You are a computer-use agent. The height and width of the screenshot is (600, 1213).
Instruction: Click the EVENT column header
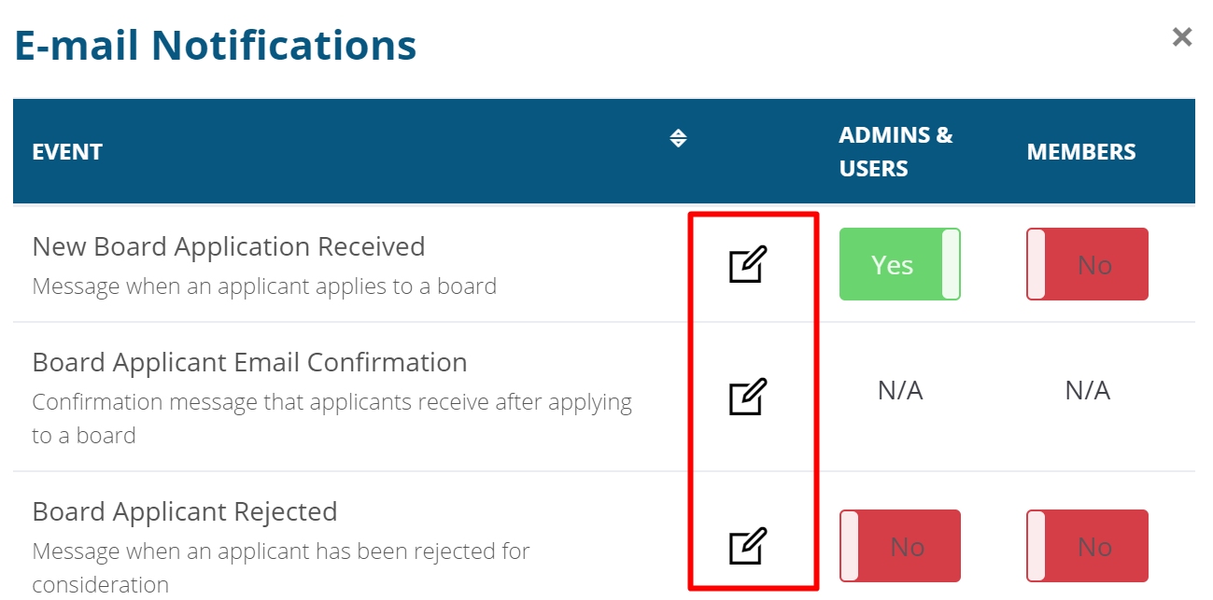pos(67,152)
